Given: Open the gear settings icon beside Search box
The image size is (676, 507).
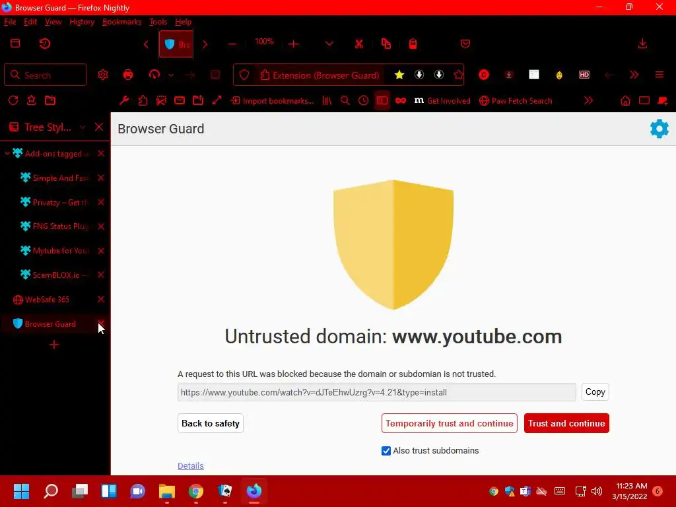Looking at the screenshot, I should [102, 75].
